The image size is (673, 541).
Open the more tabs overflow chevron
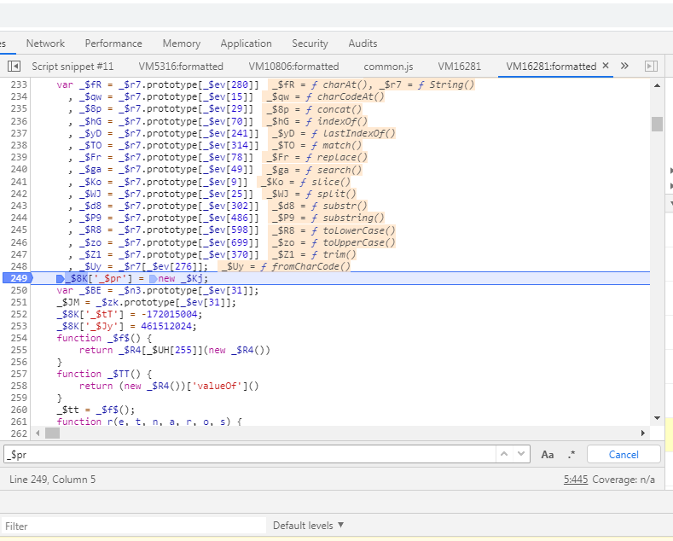coord(624,66)
